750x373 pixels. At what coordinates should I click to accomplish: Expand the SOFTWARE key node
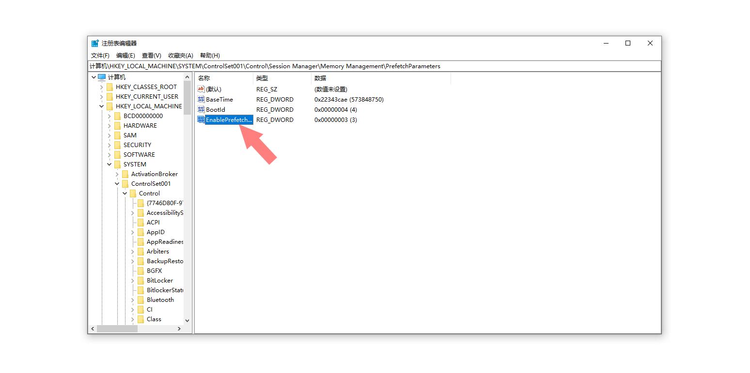pos(109,155)
